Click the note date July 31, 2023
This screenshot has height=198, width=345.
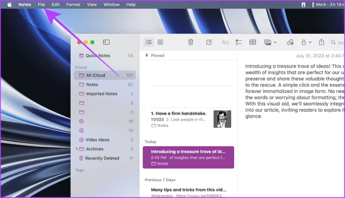pyautogui.click(x=320, y=56)
